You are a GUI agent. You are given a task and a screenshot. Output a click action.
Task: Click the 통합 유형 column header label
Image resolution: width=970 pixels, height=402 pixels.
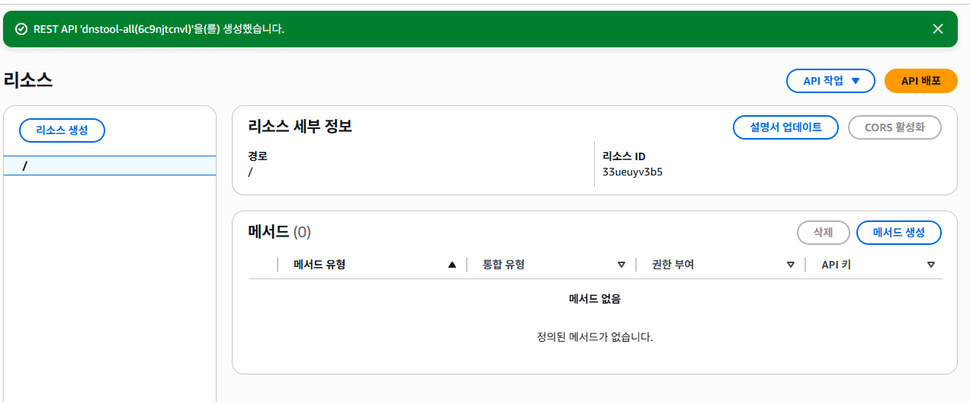click(x=503, y=265)
